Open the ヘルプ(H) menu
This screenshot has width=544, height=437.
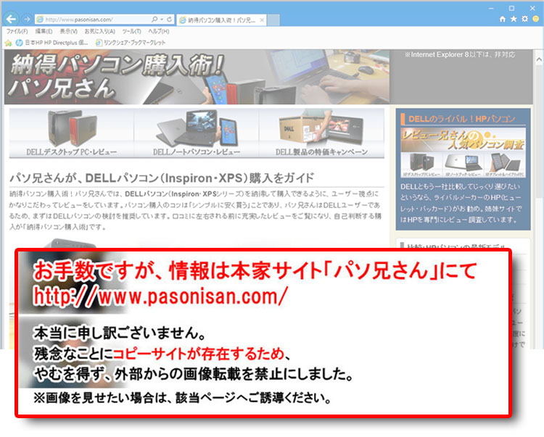pos(158,32)
